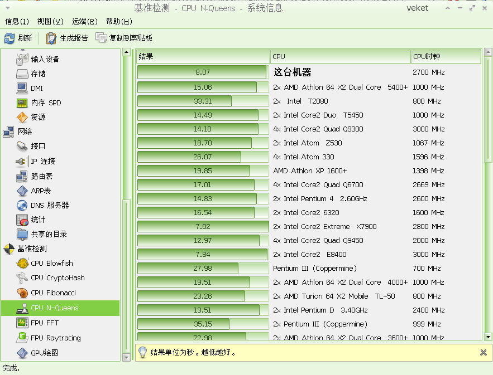The height and width of the screenshot is (375, 493).
Task: Select the '2x AMD Athlon 64 X2 Dual Core 4000+' row
Action: pos(309,283)
